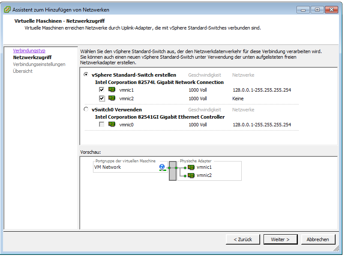Enable the vmnic0 checkbox
Viewport: 345px width, 257px height.
pos(102,125)
